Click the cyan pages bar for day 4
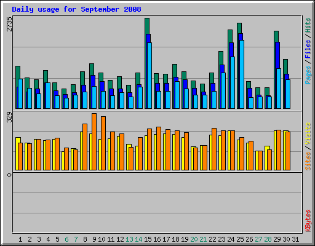The image size is (315, 246). 48,95
